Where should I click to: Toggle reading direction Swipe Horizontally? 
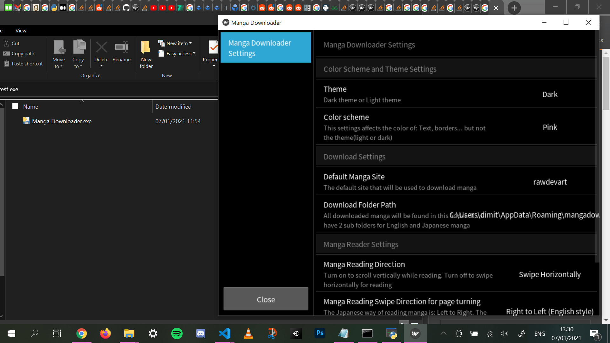coord(550,274)
